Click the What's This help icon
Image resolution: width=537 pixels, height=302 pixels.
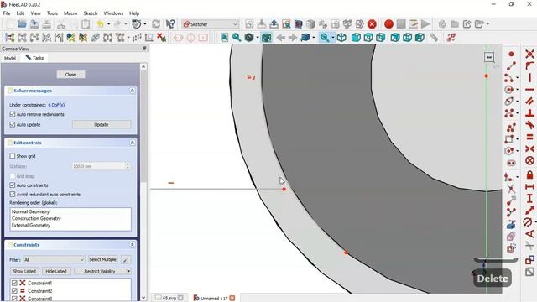tap(170, 24)
